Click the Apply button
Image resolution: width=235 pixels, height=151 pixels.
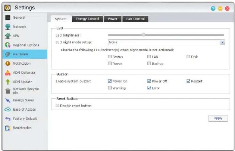pos(218,118)
